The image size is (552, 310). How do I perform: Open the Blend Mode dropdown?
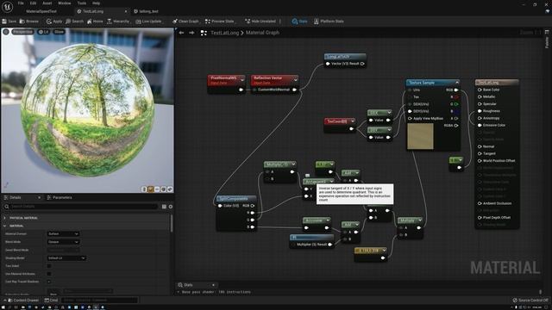[x=63, y=242]
